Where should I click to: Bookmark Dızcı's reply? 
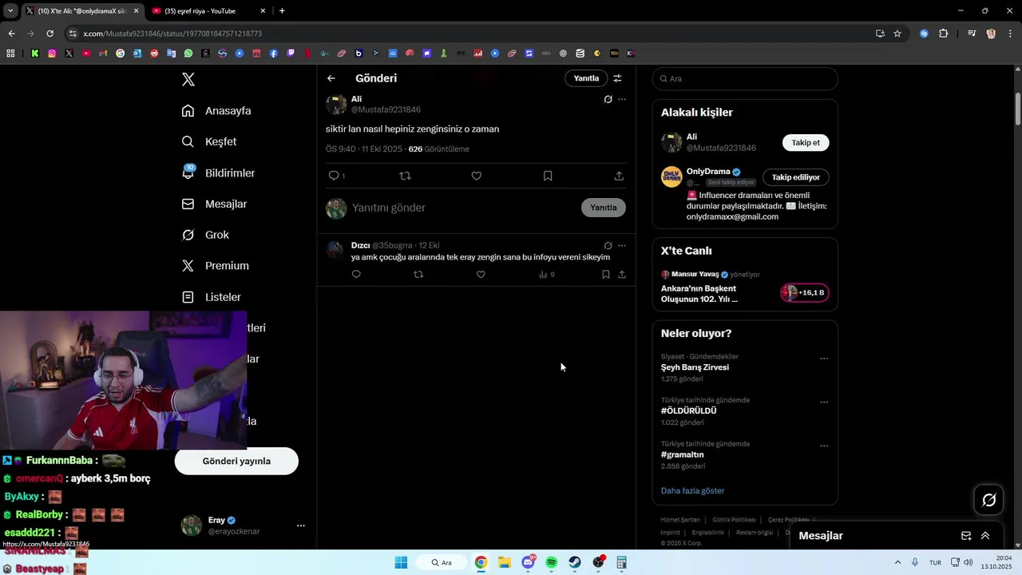606,275
